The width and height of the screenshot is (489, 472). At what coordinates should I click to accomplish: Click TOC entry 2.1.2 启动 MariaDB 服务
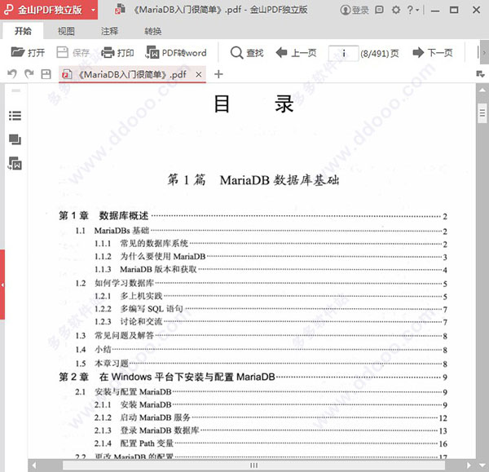(271, 417)
